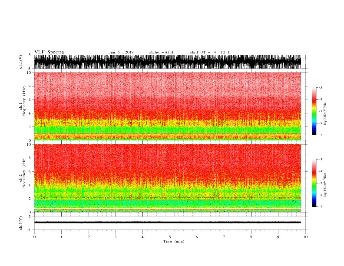
Task: Click time axis tick label '7'
Action: pos(224,237)
